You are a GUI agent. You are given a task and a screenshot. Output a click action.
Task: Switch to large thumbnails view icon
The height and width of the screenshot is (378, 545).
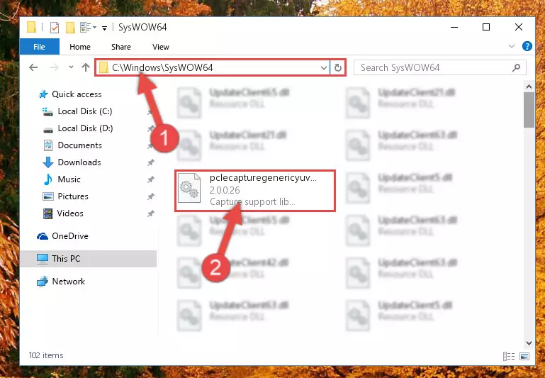click(x=524, y=356)
